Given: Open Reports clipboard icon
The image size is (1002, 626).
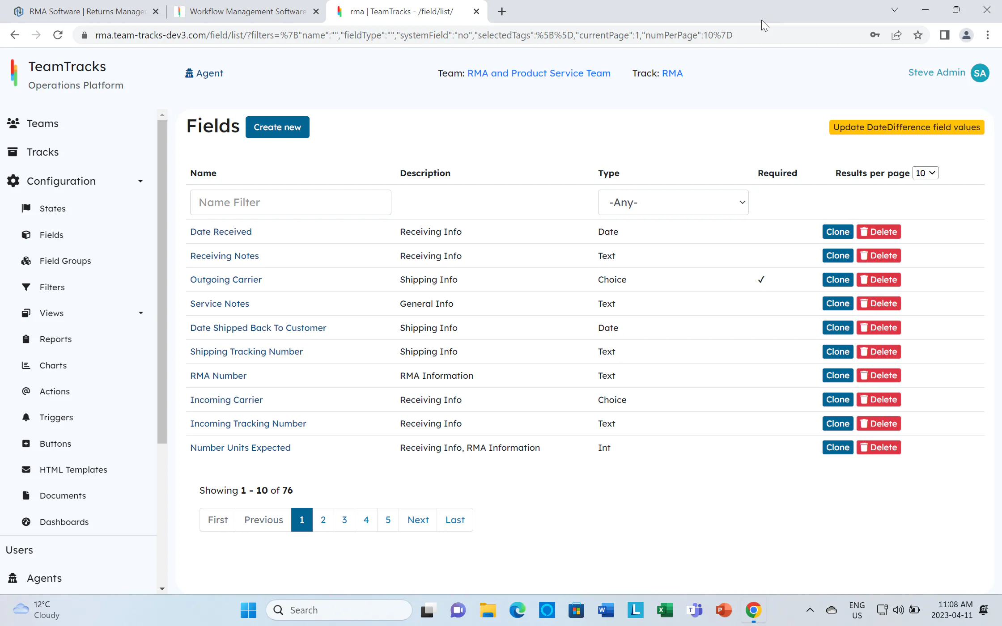Looking at the screenshot, I should (x=26, y=339).
